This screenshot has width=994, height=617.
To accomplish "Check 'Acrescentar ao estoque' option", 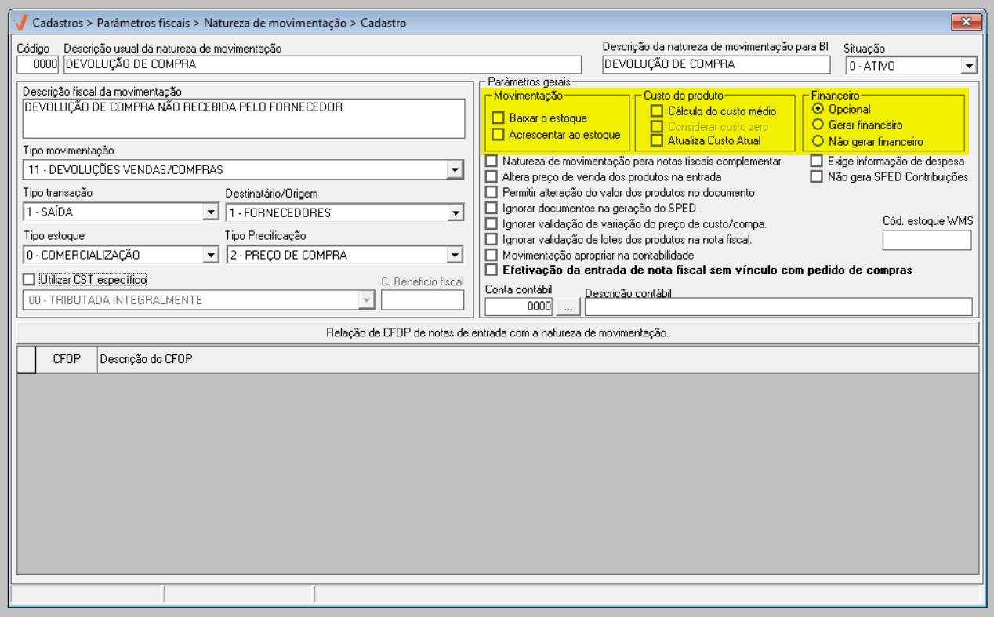I will [498, 135].
